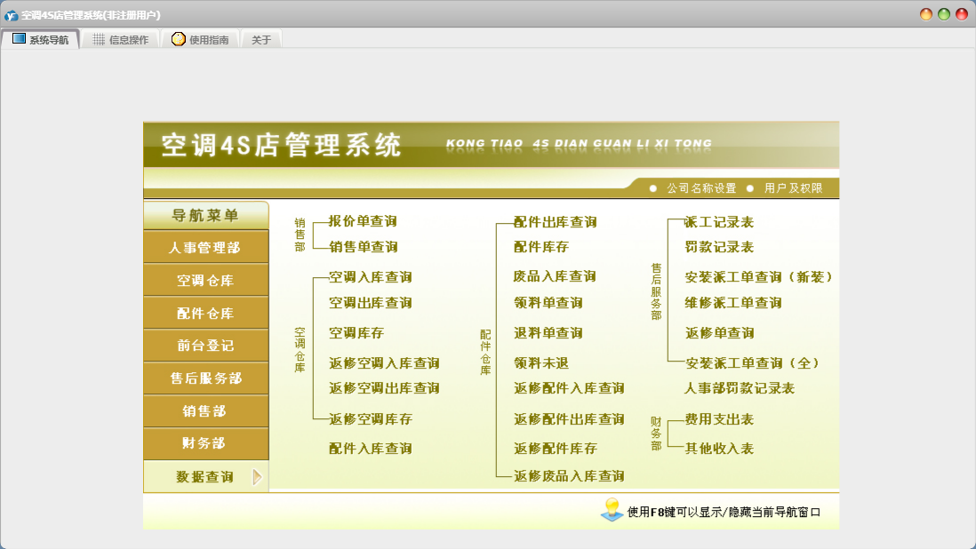Image resolution: width=976 pixels, height=549 pixels.
Task: Go to 前台登记 navigation section
Action: click(x=205, y=346)
